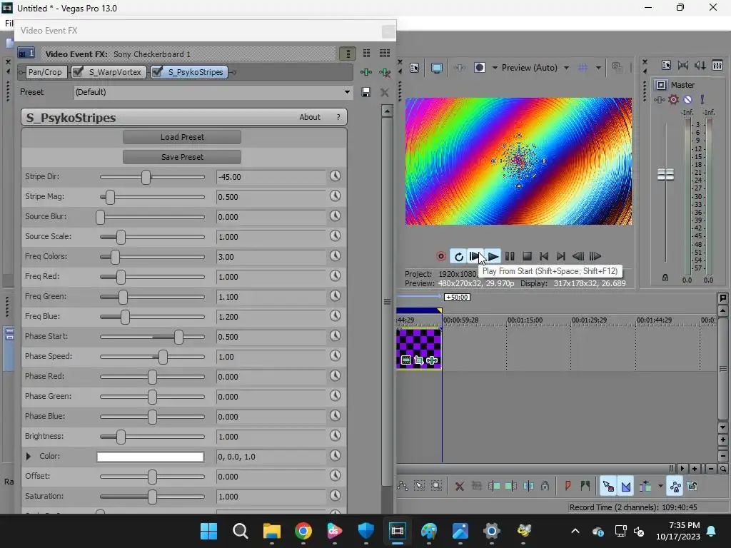This screenshot has height=548, width=731.
Task: Click the Event FX icon on checkerboard clip
Action: coord(432,360)
